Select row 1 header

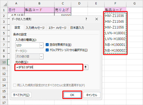pyautogui.click(x=4, y=10)
